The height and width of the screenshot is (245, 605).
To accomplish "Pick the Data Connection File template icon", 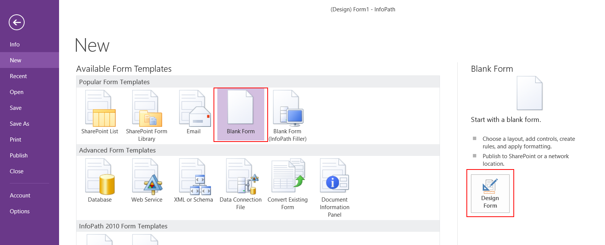I will [242, 177].
